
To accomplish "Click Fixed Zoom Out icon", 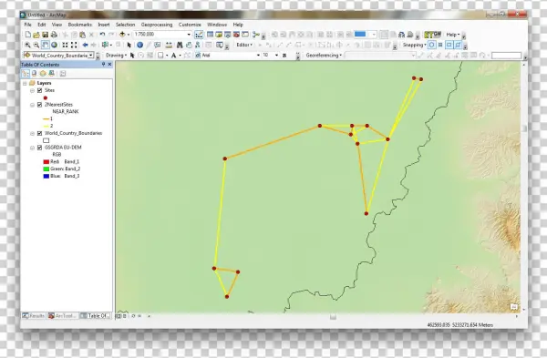I will (x=74, y=45).
